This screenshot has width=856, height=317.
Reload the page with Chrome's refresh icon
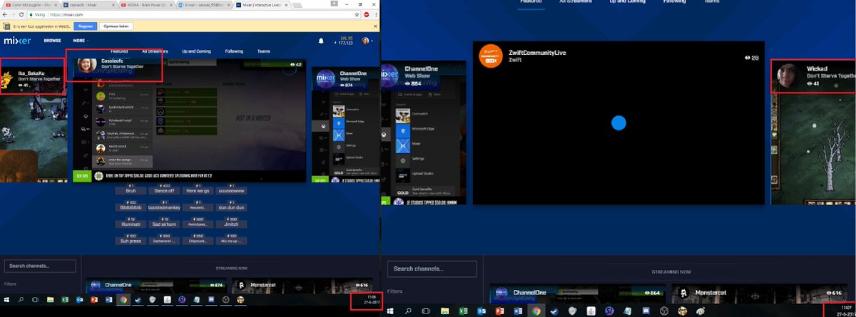pyautogui.click(x=21, y=14)
